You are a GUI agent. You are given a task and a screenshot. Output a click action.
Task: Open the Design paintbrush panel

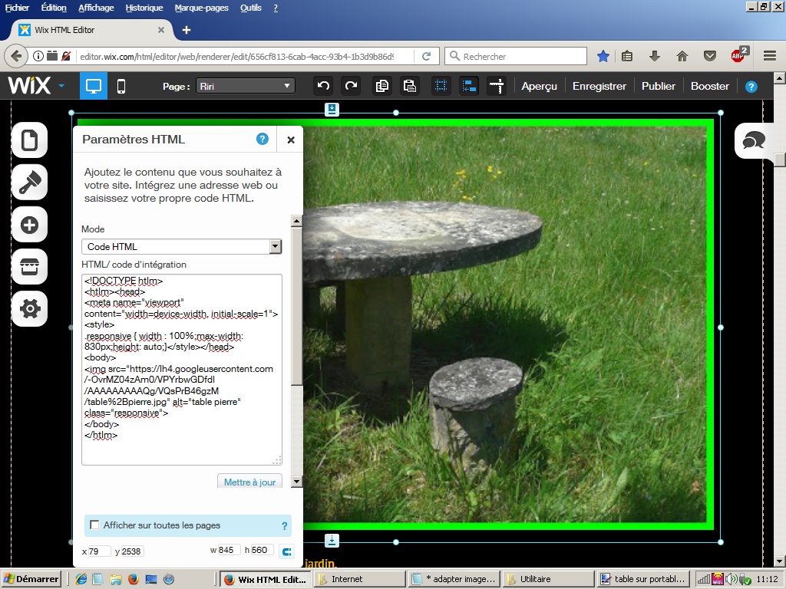click(x=30, y=182)
